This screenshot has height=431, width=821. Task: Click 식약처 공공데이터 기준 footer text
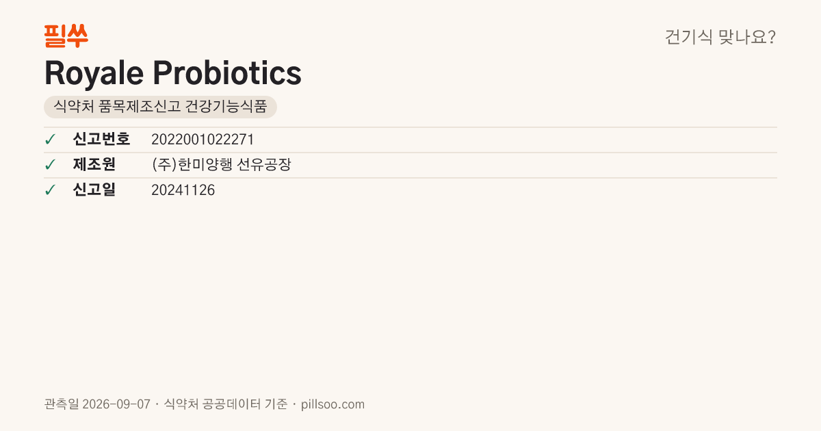pyautogui.click(x=226, y=404)
